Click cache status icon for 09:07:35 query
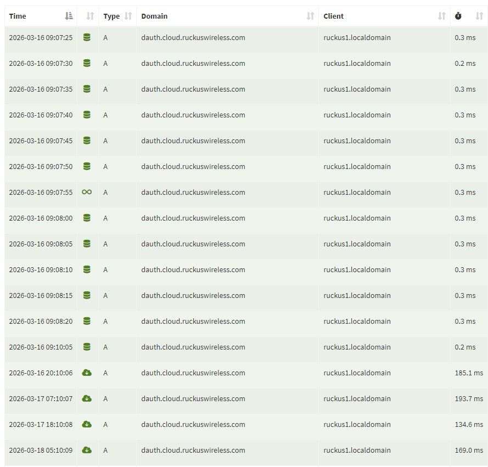 (x=87, y=89)
